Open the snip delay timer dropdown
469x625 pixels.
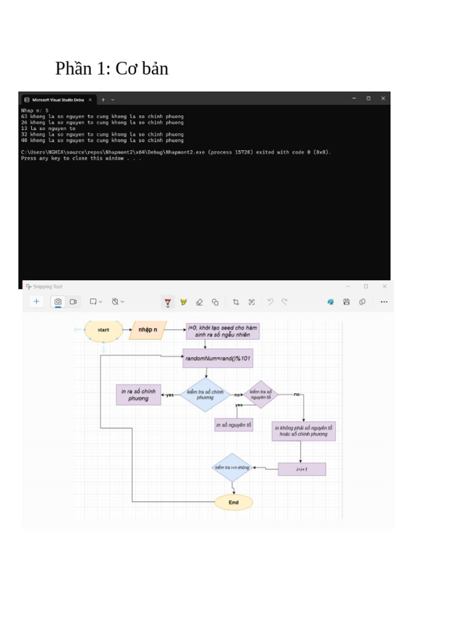pyautogui.click(x=117, y=302)
